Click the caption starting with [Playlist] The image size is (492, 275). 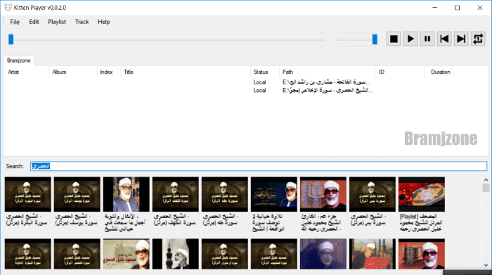pyautogui.click(x=421, y=222)
